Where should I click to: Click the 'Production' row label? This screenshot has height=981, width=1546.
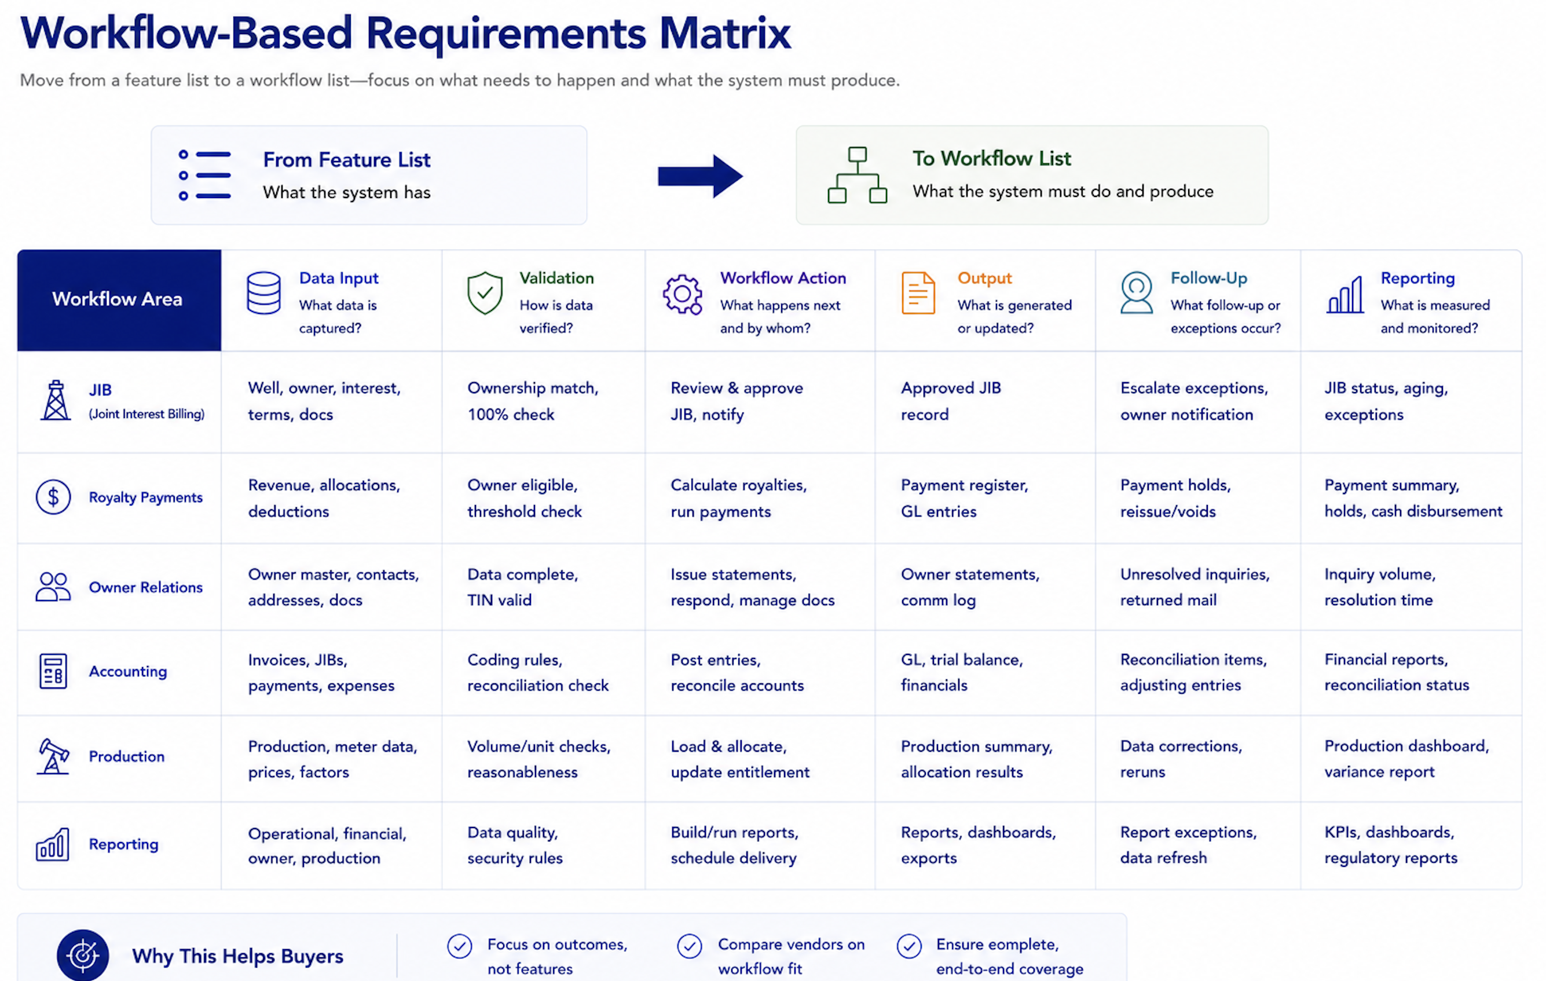tap(126, 756)
